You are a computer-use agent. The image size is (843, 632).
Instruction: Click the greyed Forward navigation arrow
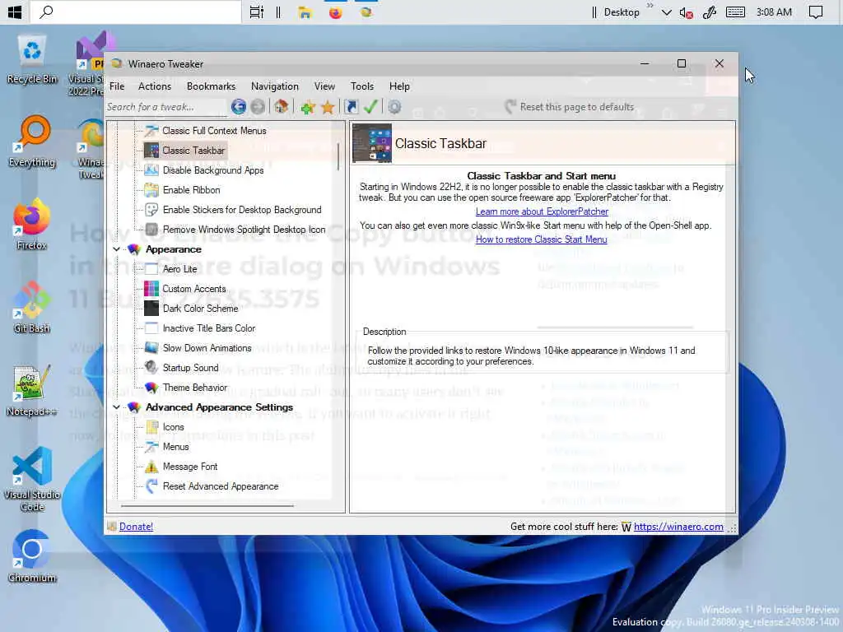click(258, 107)
